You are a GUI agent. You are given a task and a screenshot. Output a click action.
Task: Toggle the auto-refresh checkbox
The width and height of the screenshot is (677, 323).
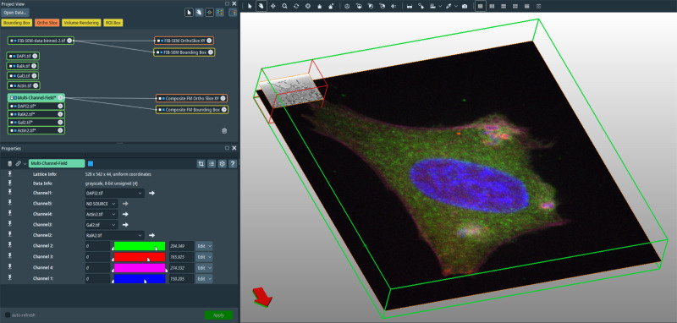8,315
